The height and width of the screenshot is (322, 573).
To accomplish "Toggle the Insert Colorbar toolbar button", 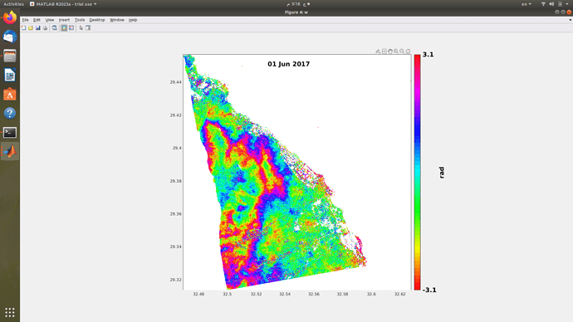I will 64,28.
